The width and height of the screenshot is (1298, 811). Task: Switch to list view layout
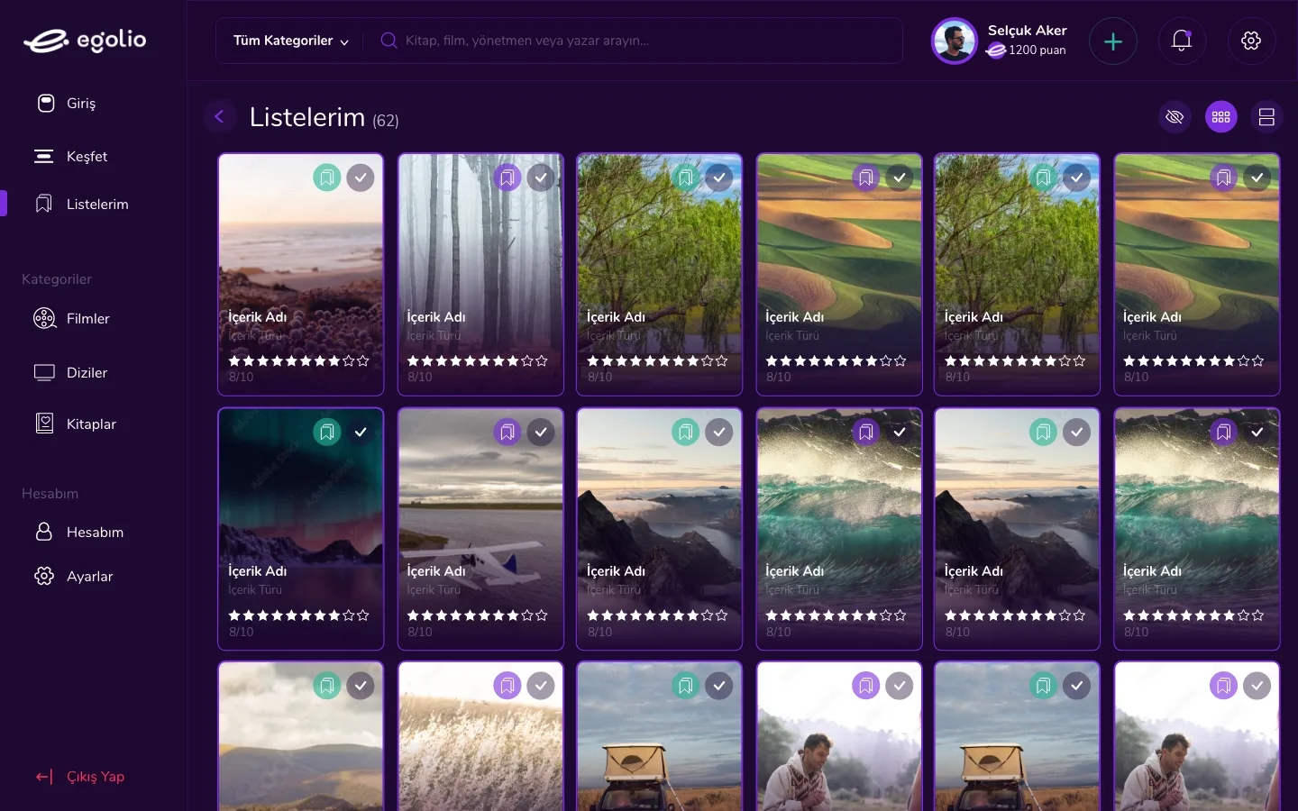1266,117
